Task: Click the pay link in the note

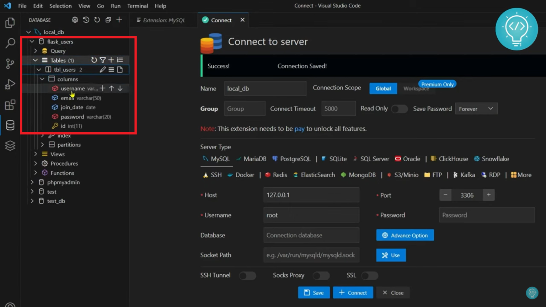Action: 300,129
